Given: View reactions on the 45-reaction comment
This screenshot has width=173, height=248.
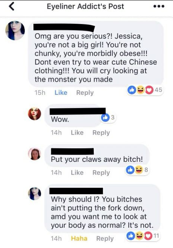Looking at the screenshot, I should [x=145, y=90].
